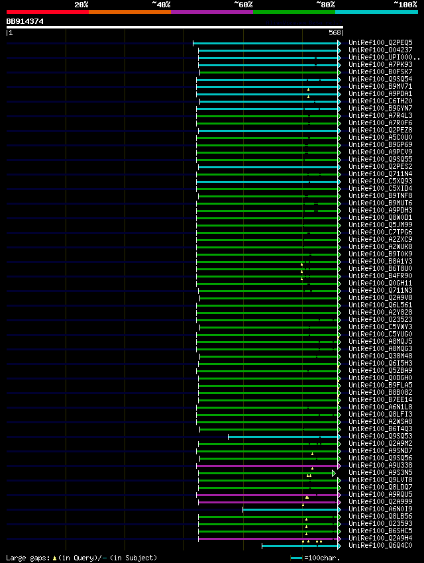Click UniRef100_A9U338 hit label

(x=380, y=466)
